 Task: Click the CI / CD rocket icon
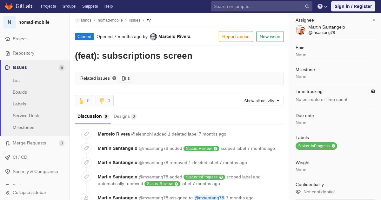tap(8, 157)
